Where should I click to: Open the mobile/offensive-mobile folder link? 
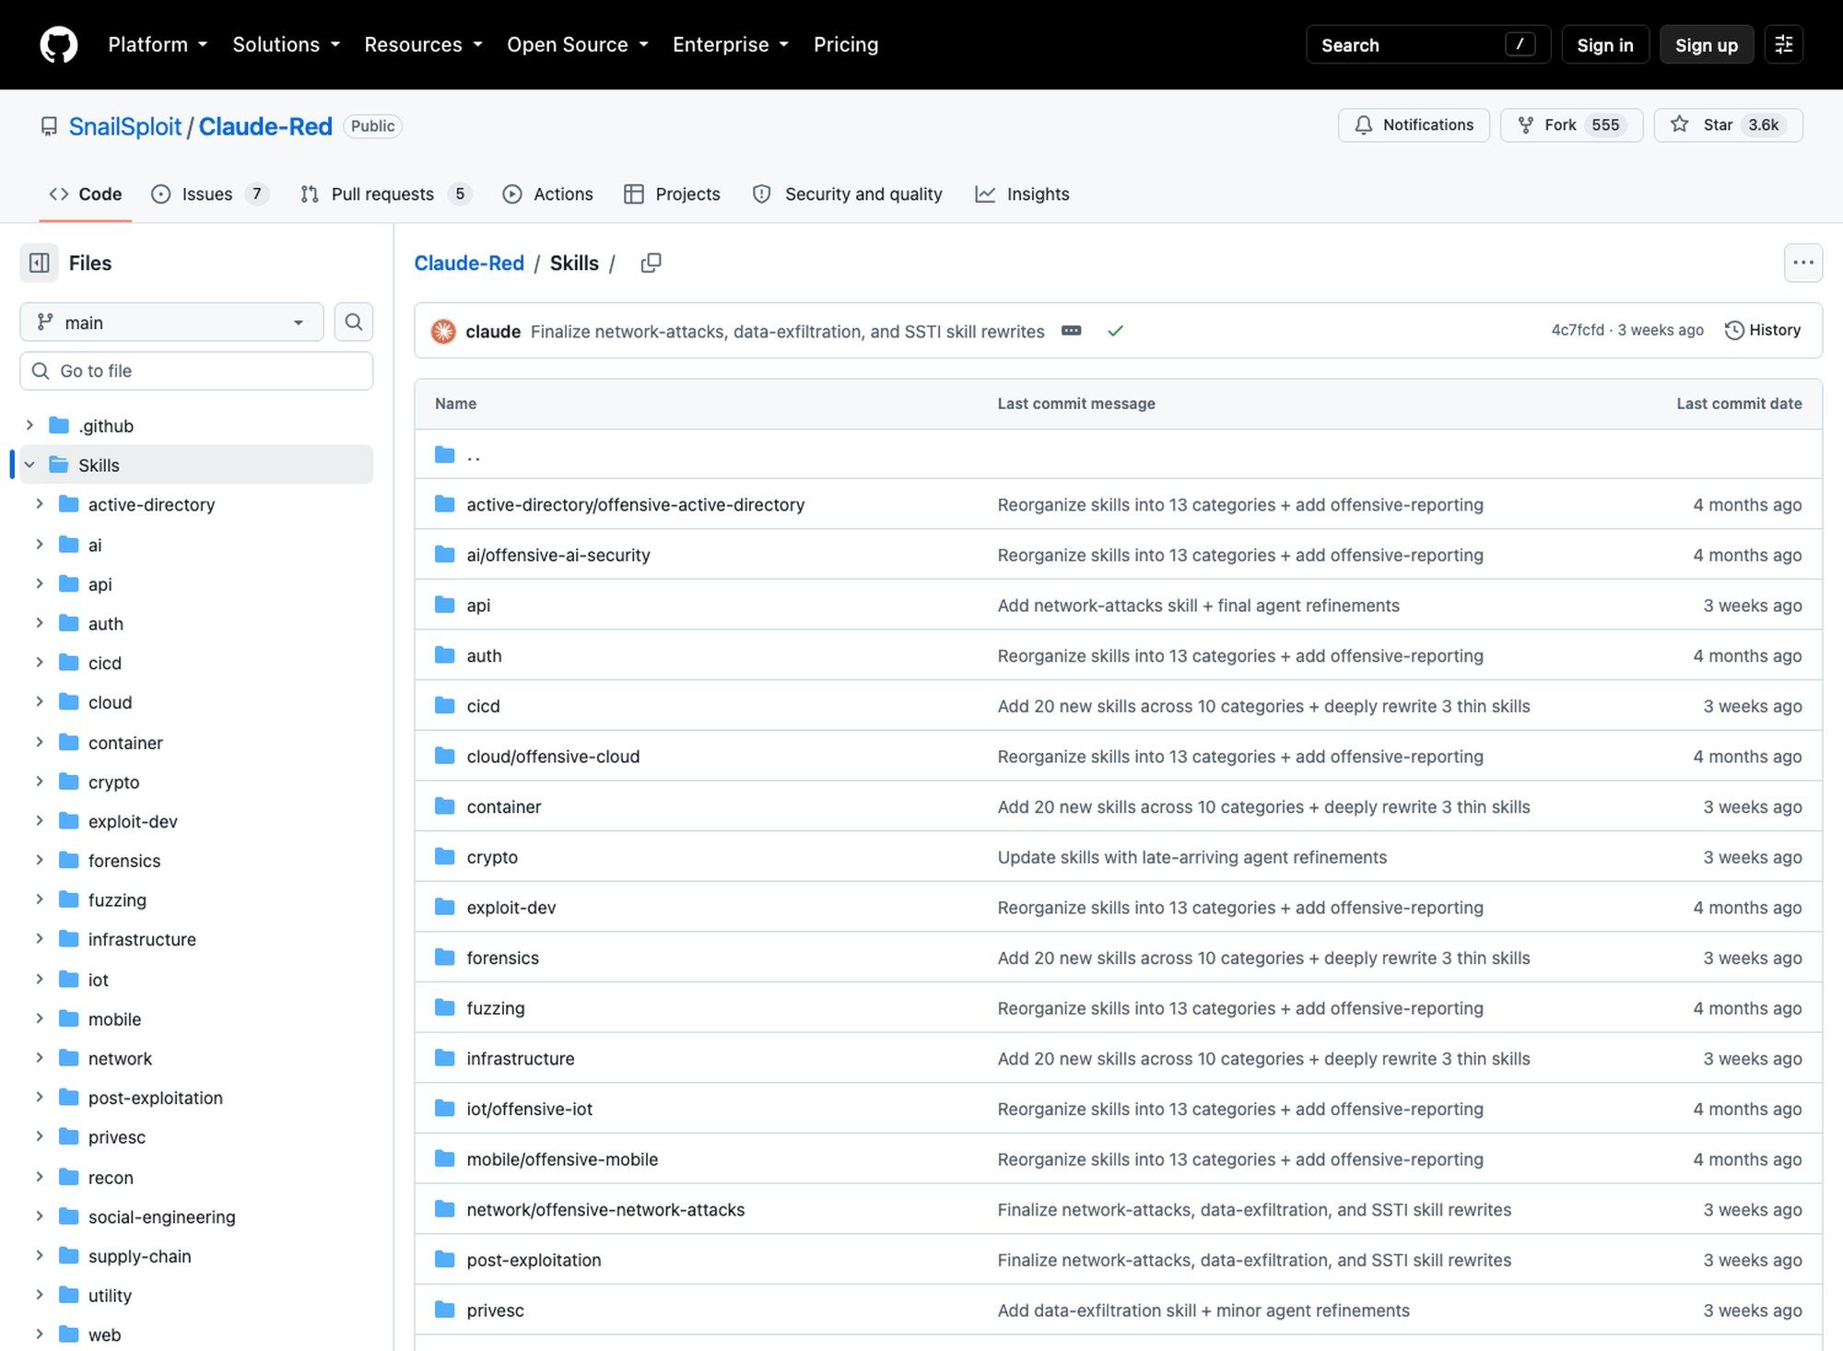[x=562, y=1158]
